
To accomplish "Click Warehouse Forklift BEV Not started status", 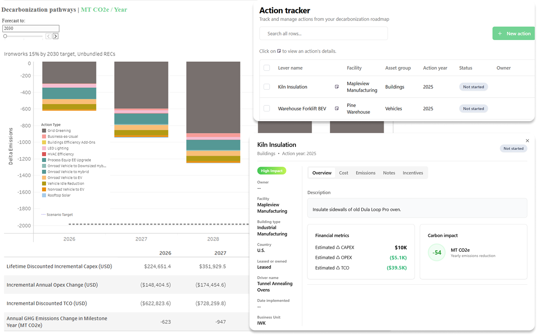I will [473, 108].
